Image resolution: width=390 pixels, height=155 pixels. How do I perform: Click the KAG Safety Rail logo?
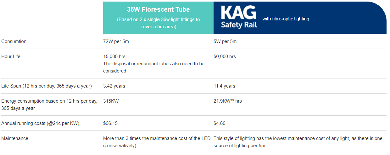pyautogui.click(x=239, y=17)
